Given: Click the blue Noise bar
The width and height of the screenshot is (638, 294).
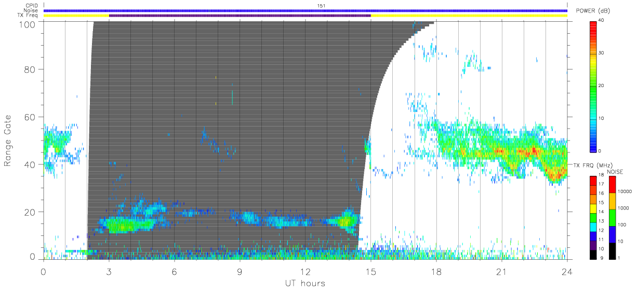Looking at the screenshot, I should coord(305,10).
